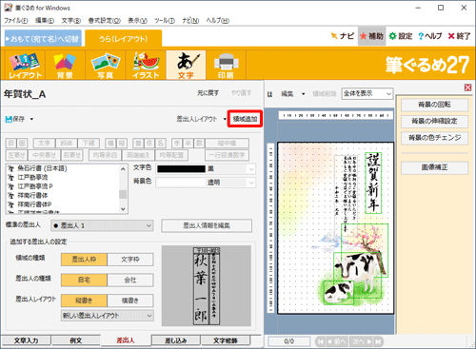476x349 pixels.
Task: Select the 文字 text tool icon
Action: [186, 66]
